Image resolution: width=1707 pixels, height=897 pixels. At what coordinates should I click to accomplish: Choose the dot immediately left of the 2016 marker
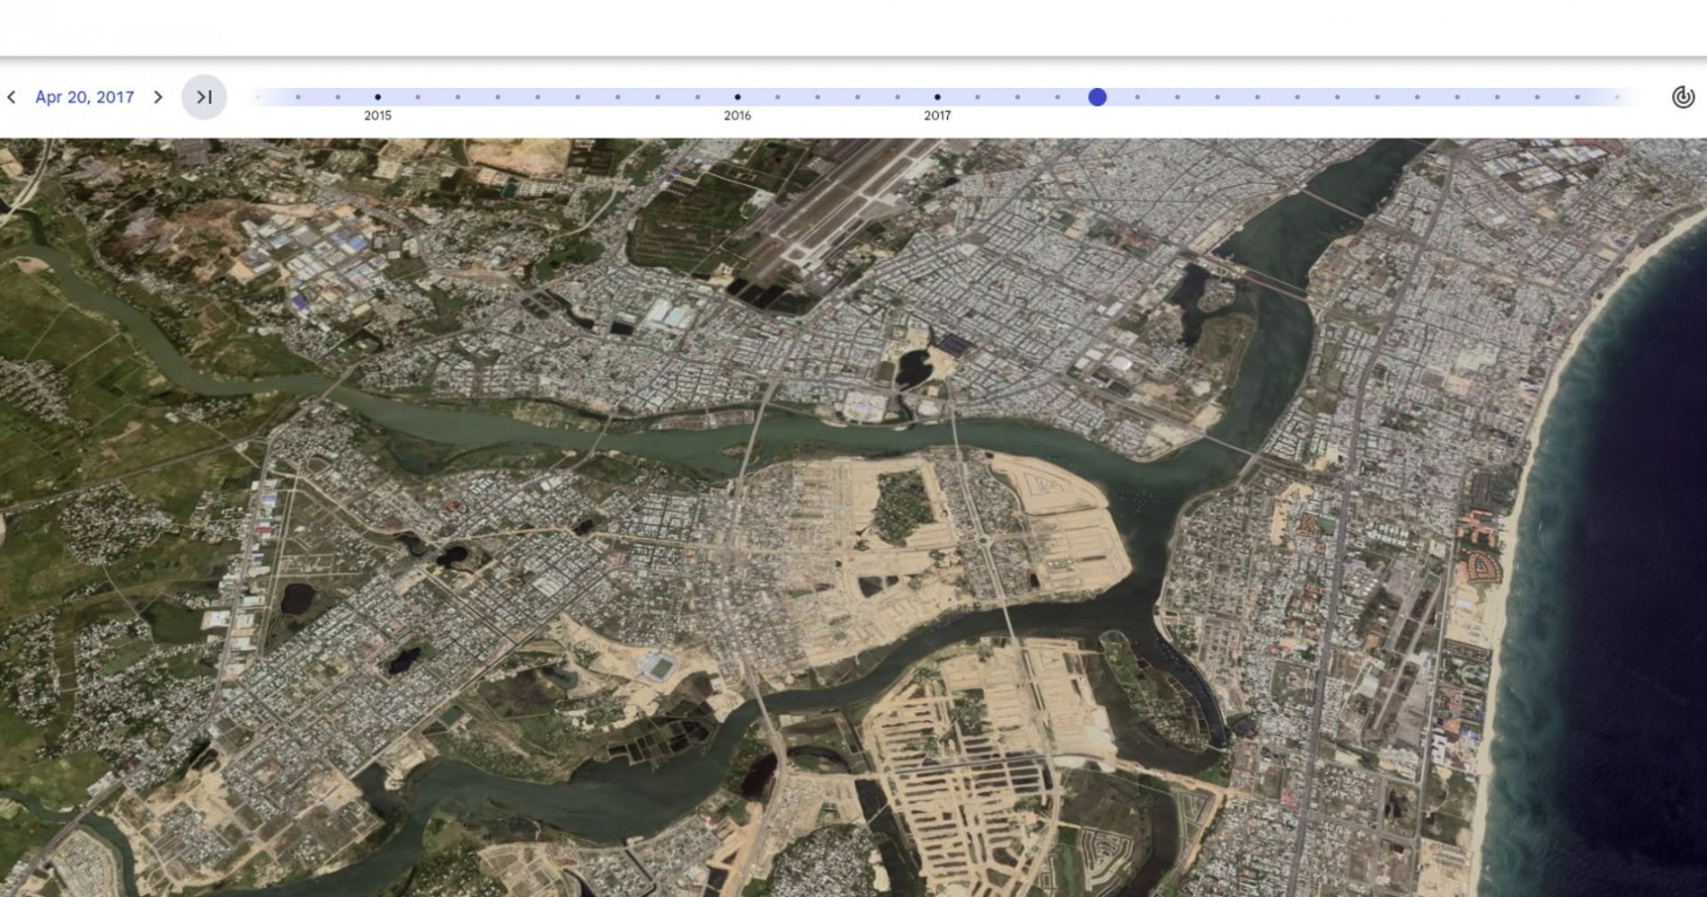(x=697, y=97)
